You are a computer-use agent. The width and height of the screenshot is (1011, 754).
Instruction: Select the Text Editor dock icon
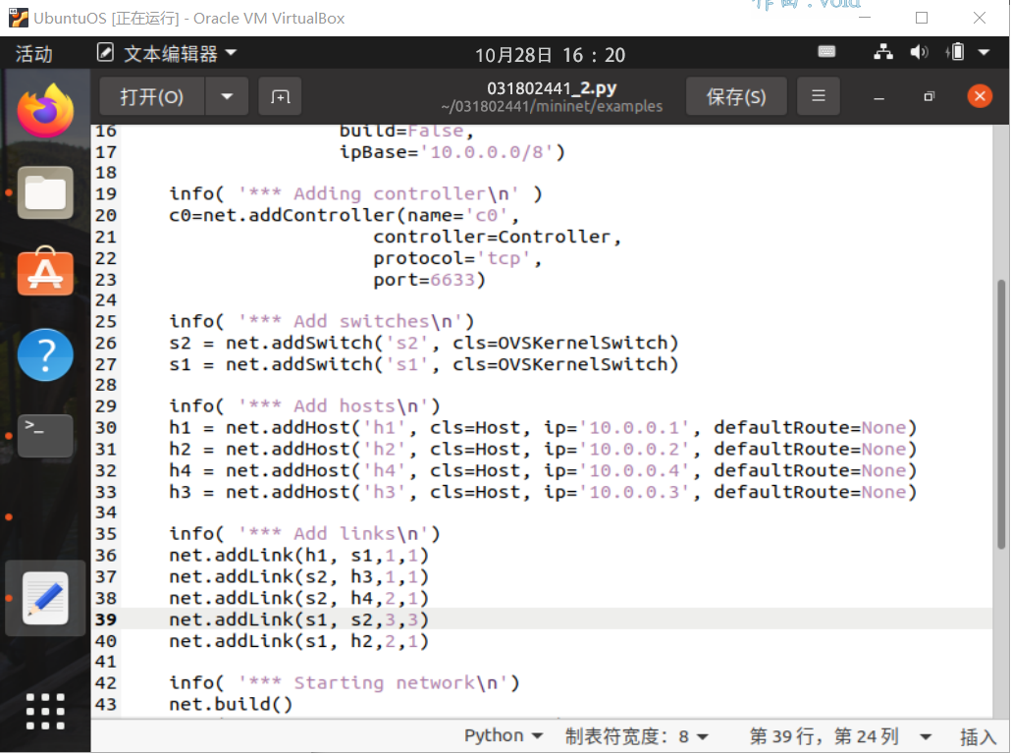[x=45, y=599]
